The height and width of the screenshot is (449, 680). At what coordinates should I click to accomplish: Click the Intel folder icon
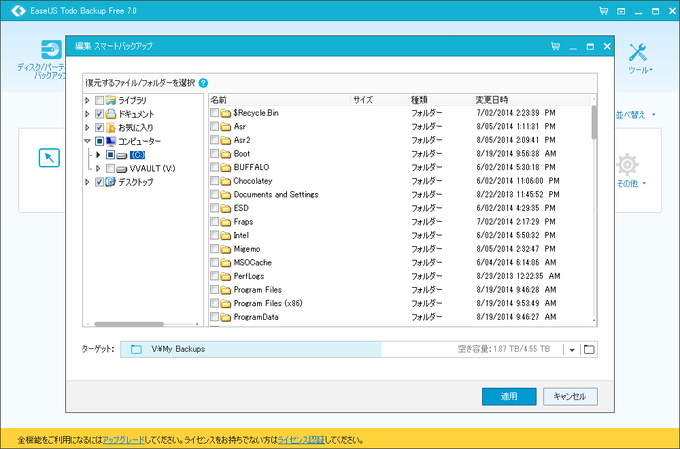click(x=226, y=235)
